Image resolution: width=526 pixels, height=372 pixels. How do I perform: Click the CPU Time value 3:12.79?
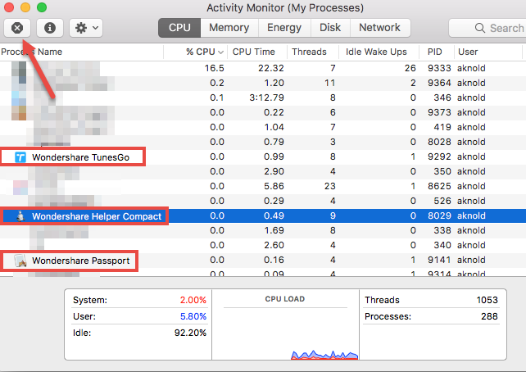click(x=267, y=98)
